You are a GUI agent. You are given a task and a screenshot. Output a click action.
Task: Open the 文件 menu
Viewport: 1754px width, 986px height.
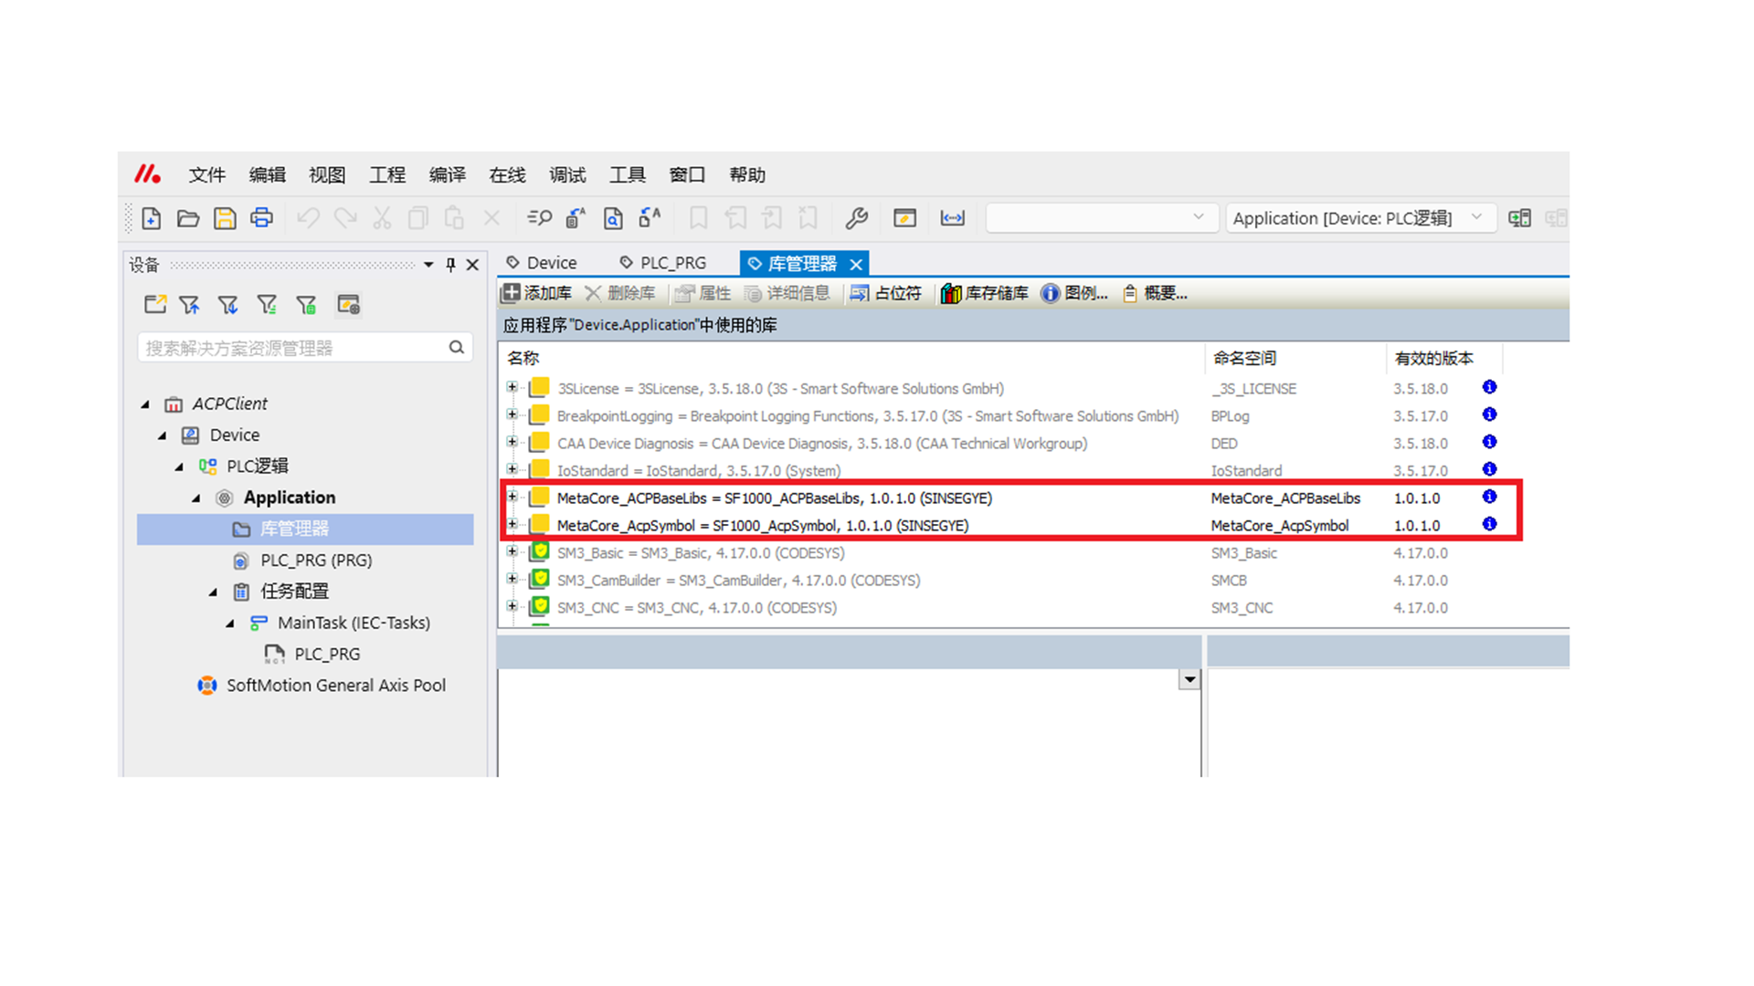click(x=206, y=174)
